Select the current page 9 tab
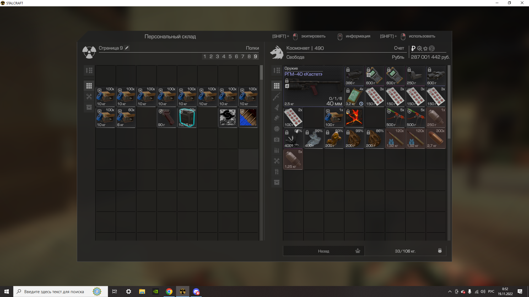 [255, 56]
